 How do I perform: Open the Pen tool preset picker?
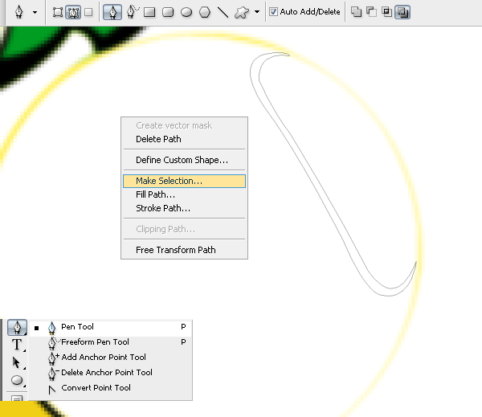point(19,12)
